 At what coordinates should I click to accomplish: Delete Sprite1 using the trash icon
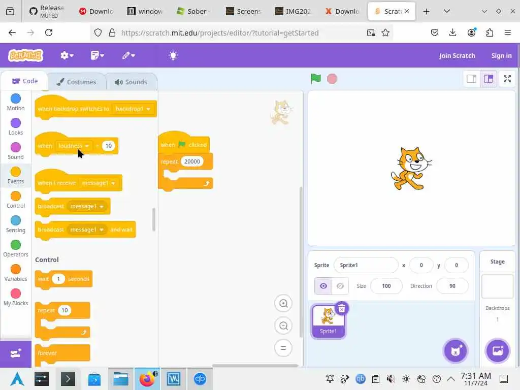342,308
